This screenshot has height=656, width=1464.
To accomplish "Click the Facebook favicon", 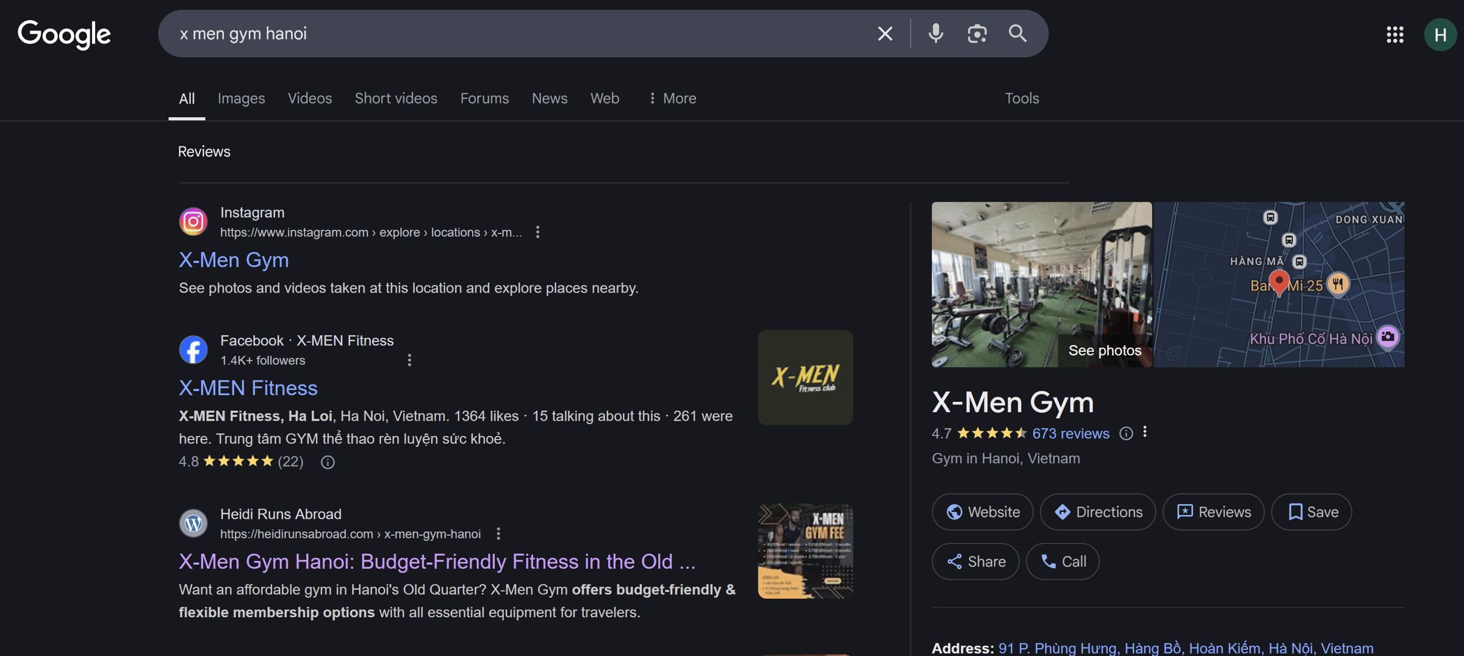I will tap(193, 349).
